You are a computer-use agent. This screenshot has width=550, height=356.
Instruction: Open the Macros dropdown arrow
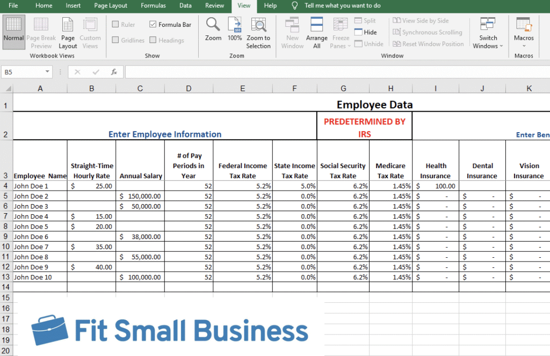[x=524, y=46]
